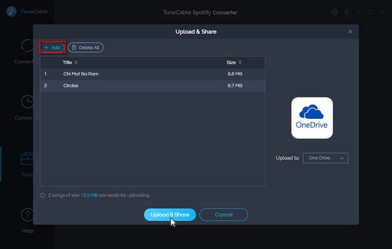392x249 pixels.
Task: Click the 6.8 MB size cell
Action: [235, 74]
